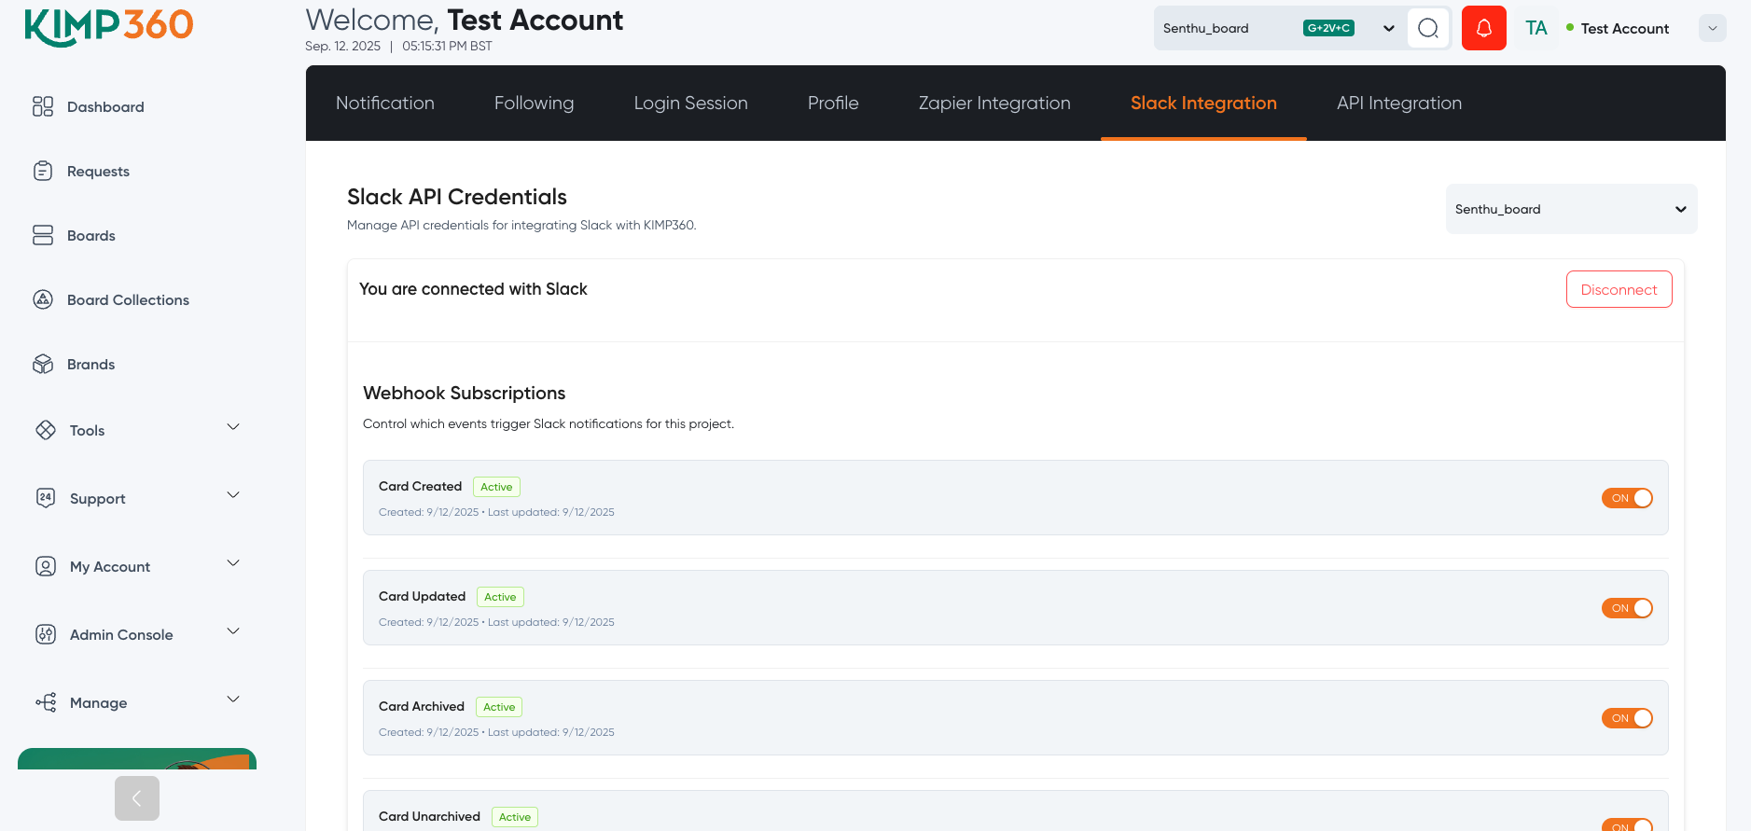
Task: Click the Card Unarchived Active badge
Action: 515,817
